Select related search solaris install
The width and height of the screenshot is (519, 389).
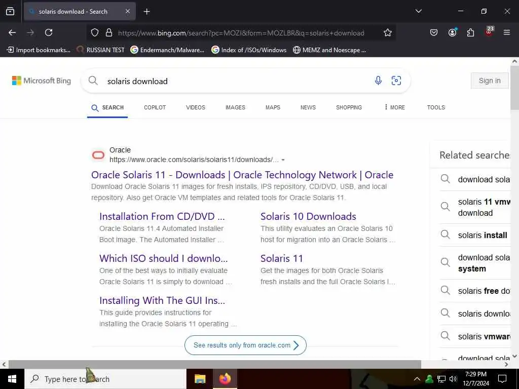click(x=475, y=235)
